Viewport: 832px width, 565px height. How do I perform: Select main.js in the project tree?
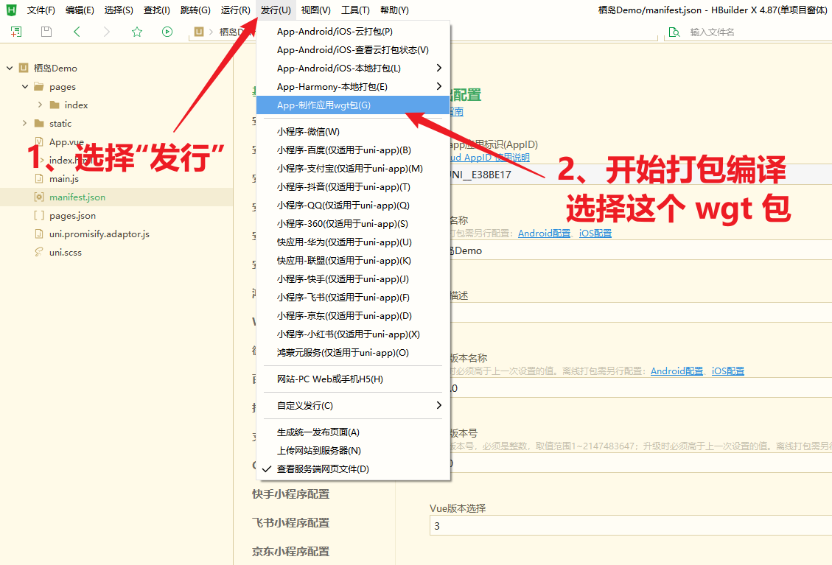click(116, 179)
